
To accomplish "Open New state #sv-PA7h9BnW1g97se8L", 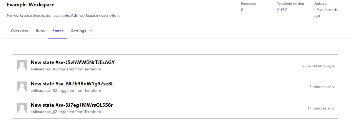I will 72,83.
